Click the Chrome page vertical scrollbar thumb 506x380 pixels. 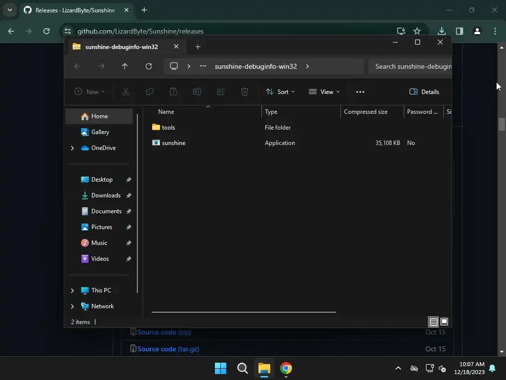click(x=502, y=124)
